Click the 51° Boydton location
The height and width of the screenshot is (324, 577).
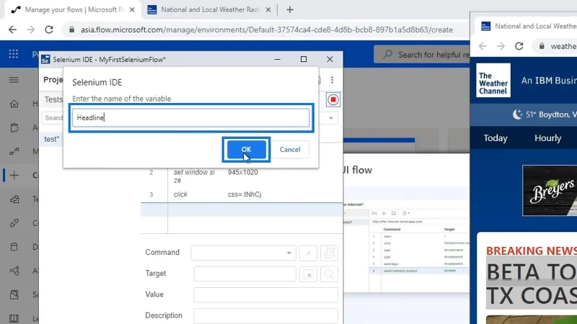click(545, 114)
